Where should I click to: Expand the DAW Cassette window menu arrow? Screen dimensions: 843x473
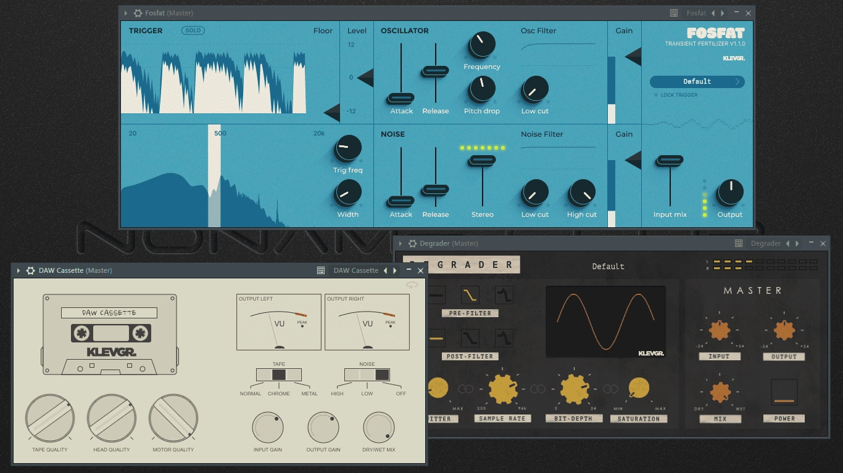[18, 270]
